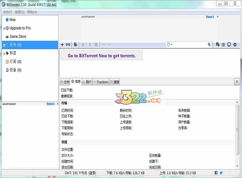Click the Move Up Queue arrow
This screenshot has height=178, width=242.
tap(104, 44)
